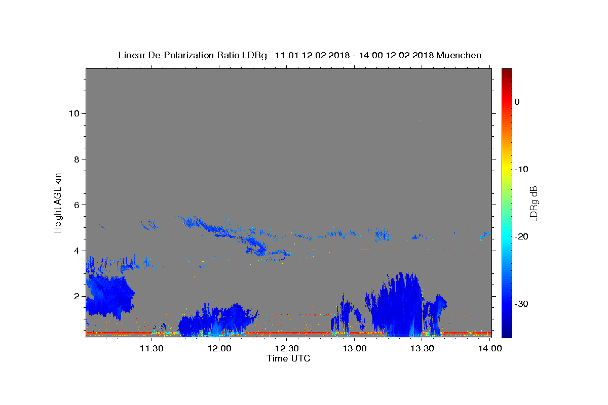
Task: Click the colorbar value -20
Action: tap(522, 236)
